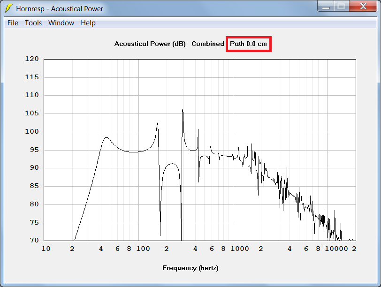Click the 70 value on vertical axis
Viewport: 381px width, 287px height.
[34, 241]
